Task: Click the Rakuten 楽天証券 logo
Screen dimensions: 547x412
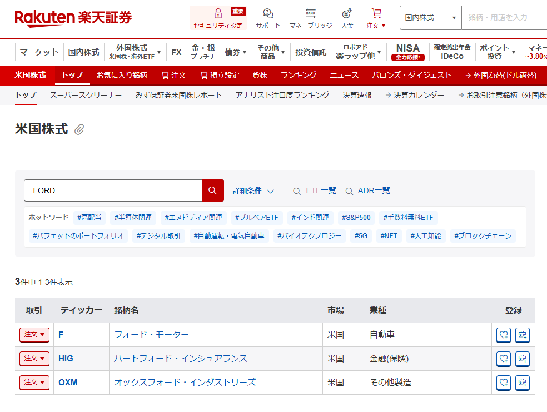Action: [73, 18]
